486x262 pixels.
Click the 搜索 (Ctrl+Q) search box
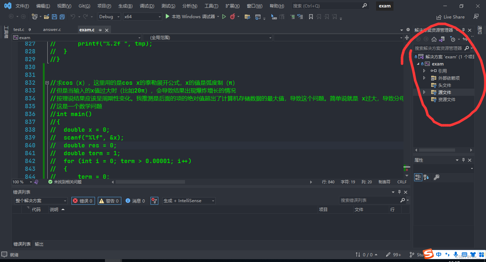(330, 6)
